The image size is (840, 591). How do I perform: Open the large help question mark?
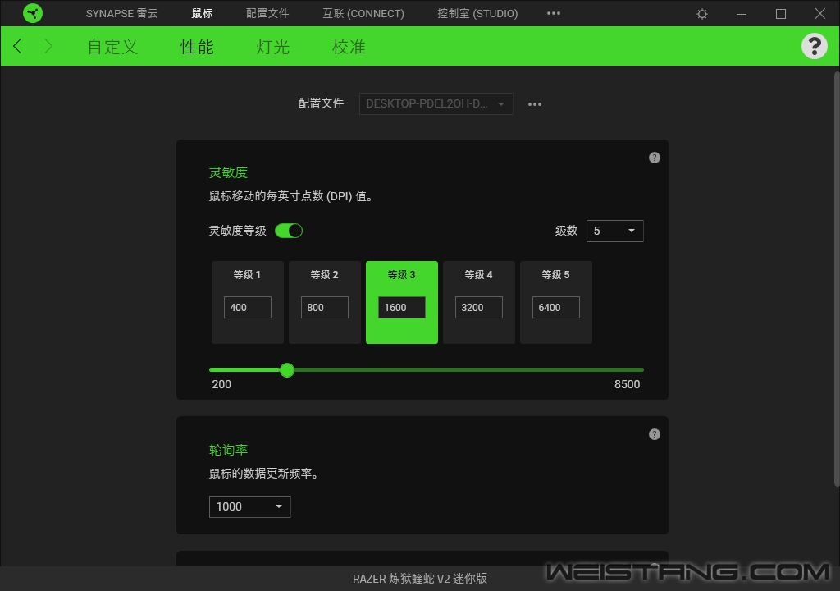(x=815, y=46)
